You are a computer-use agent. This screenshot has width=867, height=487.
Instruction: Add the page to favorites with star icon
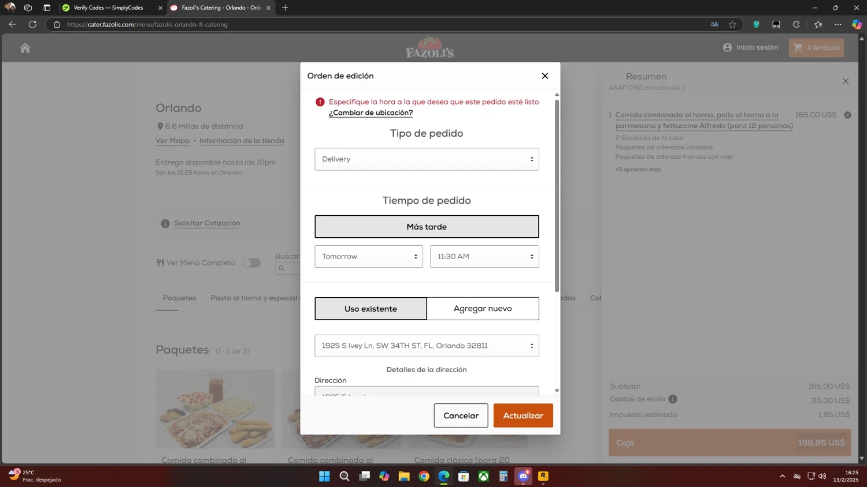point(732,24)
